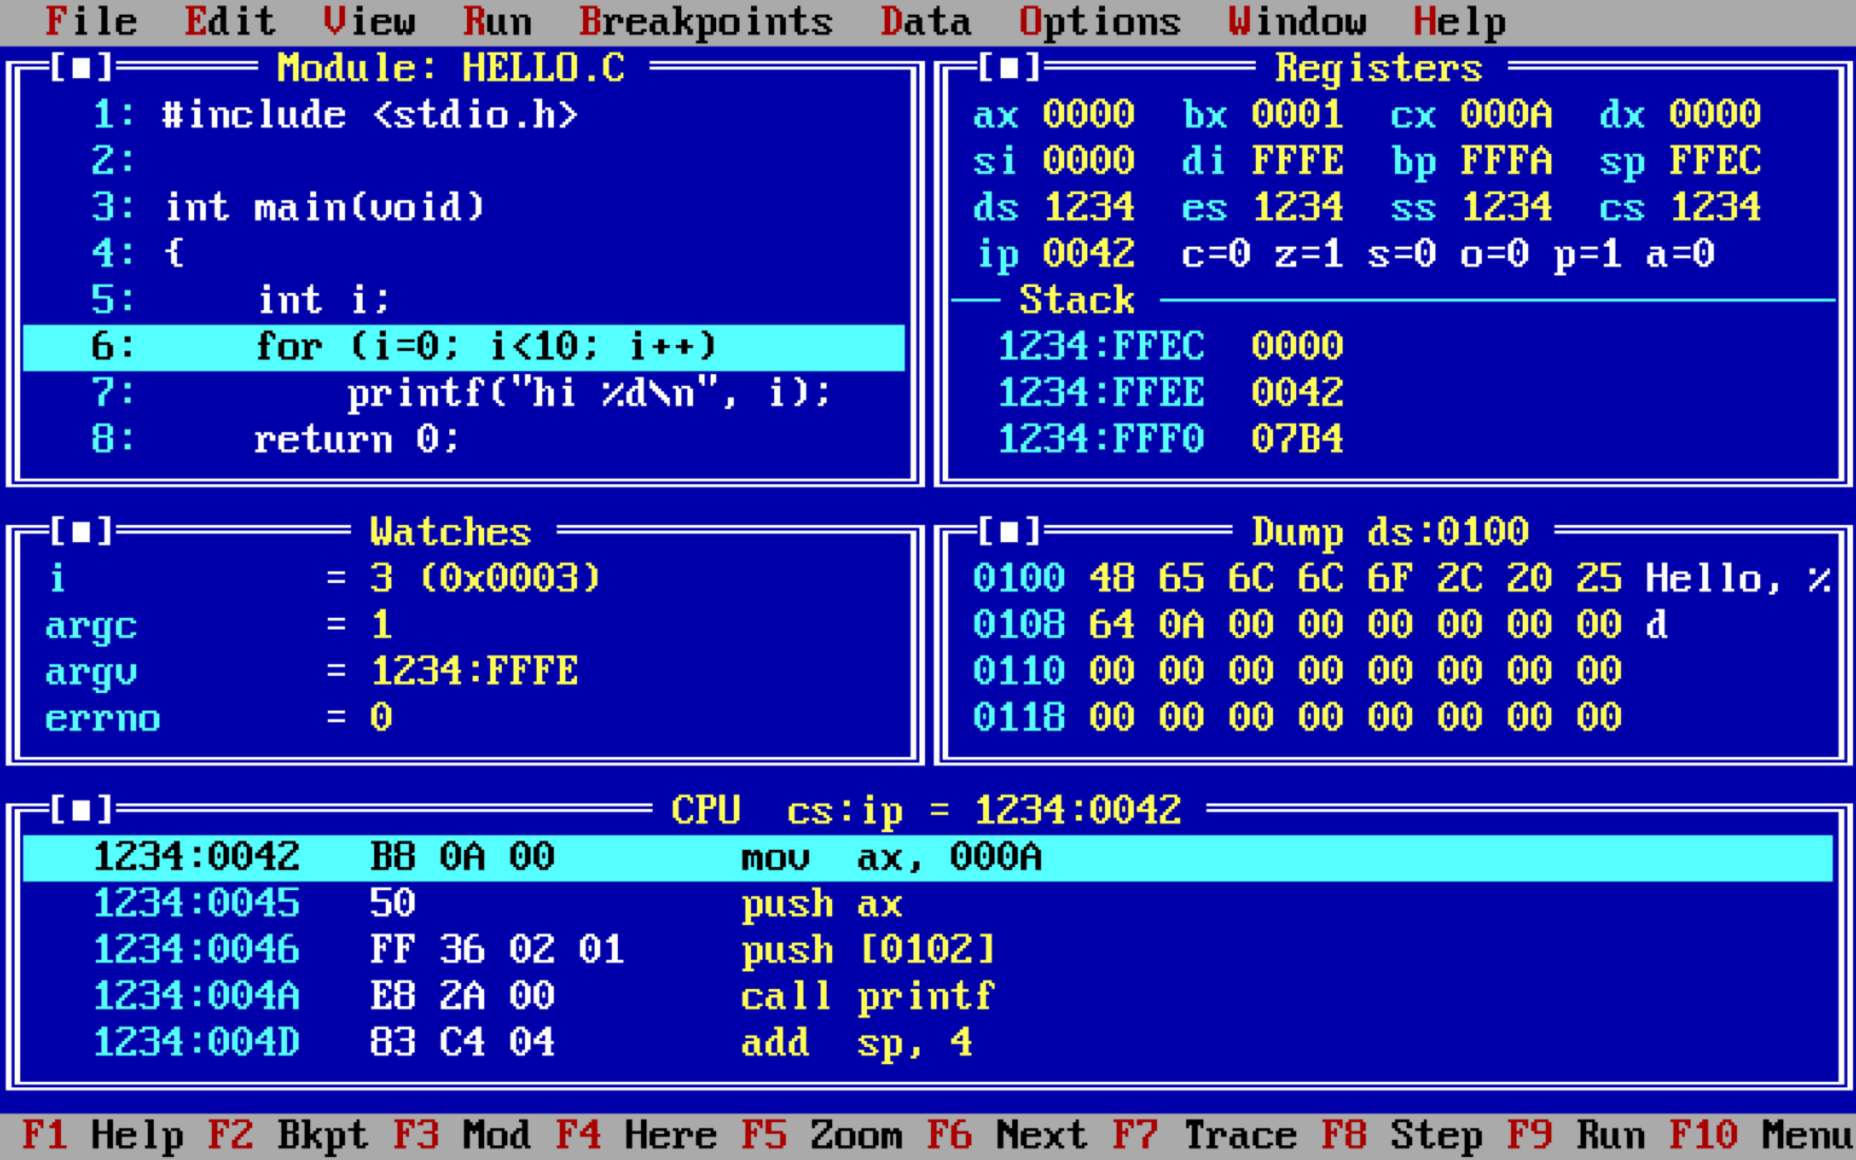Click the highlighted line 6 for loop
The height and width of the screenshot is (1160, 1856).
click(x=464, y=347)
